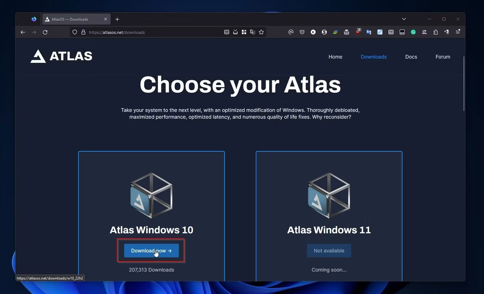484x294 pixels.
Task: Click the printer icon in toolbar
Action: 347,32
